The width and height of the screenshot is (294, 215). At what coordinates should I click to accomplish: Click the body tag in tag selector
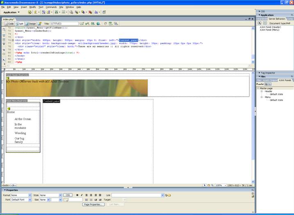coord(6,185)
